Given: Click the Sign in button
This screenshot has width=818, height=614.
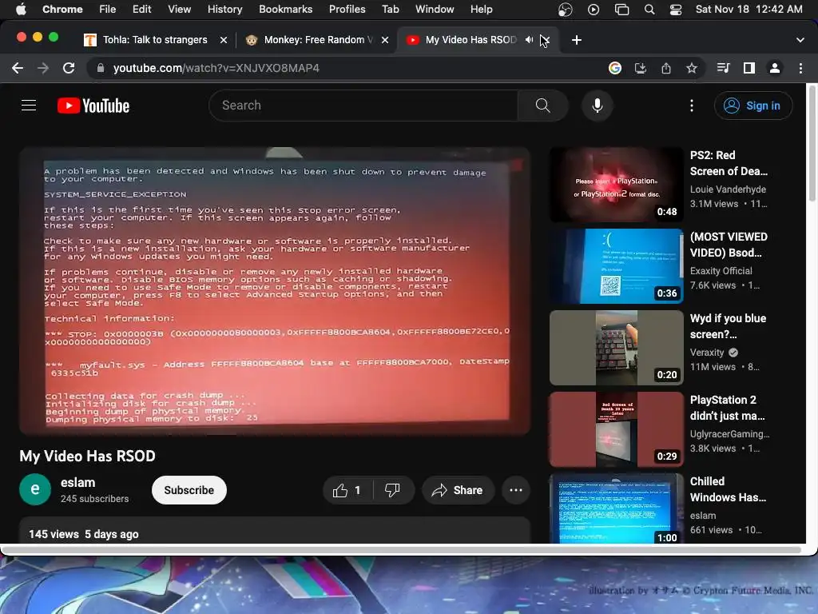Looking at the screenshot, I should [x=752, y=106].
